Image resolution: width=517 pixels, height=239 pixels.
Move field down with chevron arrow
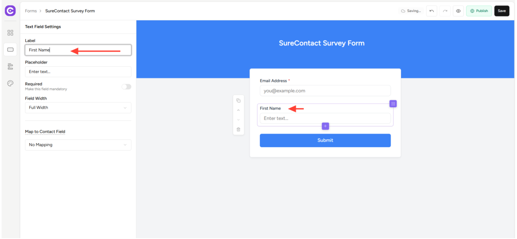(x=238, y=120)
